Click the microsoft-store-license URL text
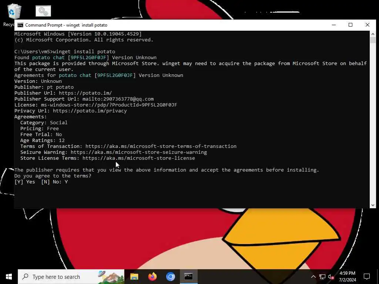379x284 pixels. (x=139, y=158)
